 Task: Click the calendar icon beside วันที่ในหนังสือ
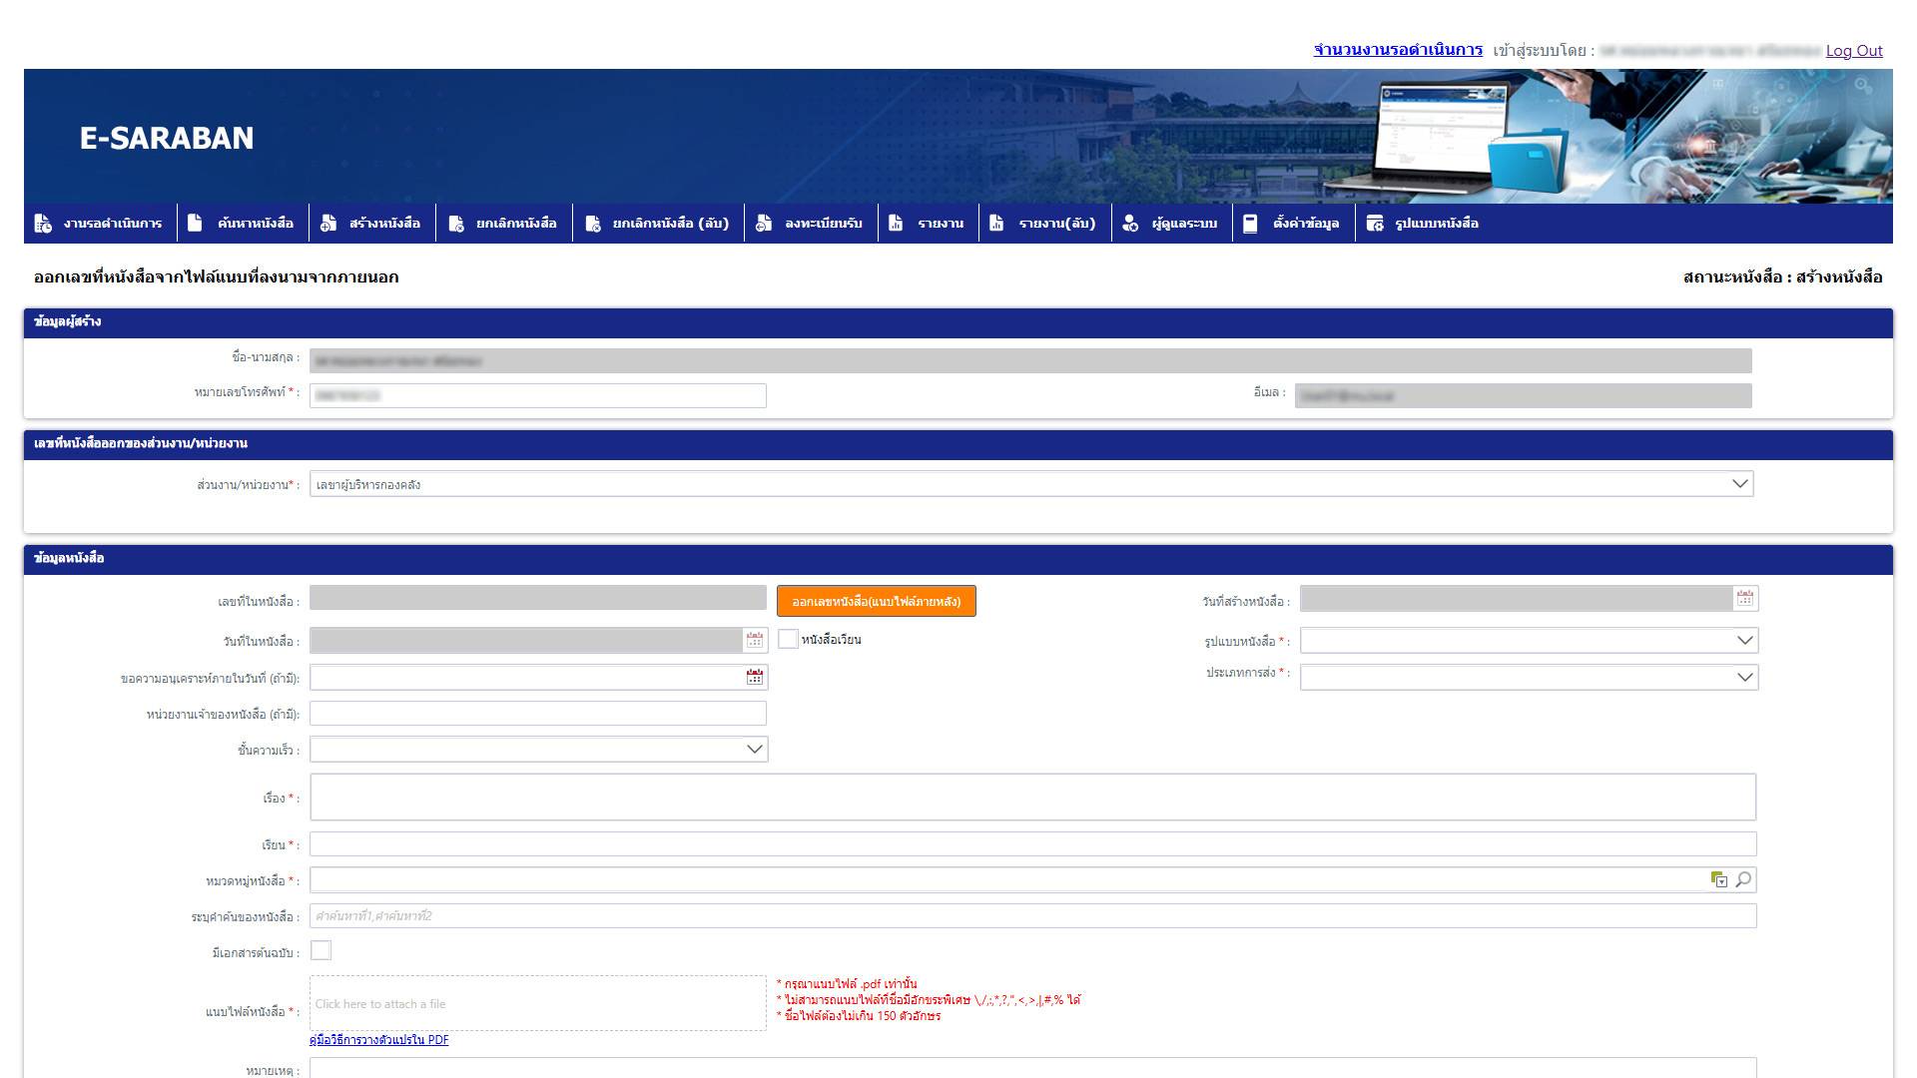click(x=755, y=640)
